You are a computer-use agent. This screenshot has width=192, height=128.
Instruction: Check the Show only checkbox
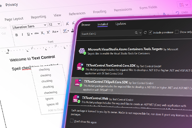click(177, 32)
